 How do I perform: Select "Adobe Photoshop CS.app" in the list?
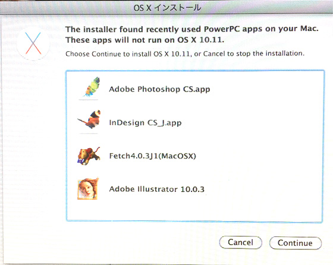tap(159, 89)
